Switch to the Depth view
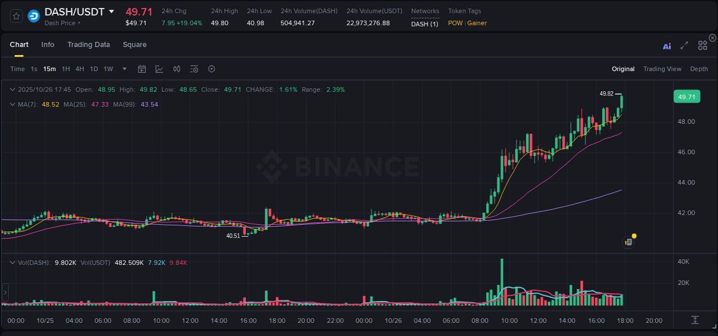The image size is (718, 336). pos(699,69)
